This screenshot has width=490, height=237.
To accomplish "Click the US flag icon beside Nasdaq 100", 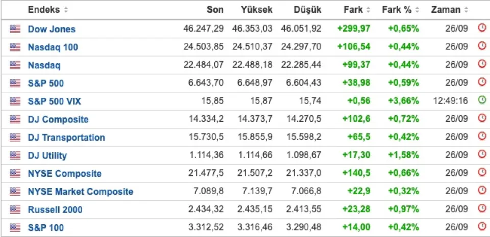I will (15, 47).
